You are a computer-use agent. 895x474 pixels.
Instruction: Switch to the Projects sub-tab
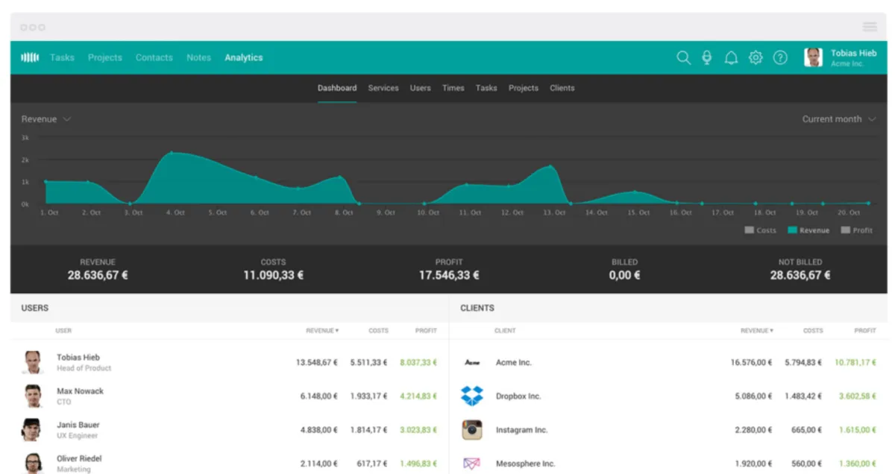[x=524, y=88]
